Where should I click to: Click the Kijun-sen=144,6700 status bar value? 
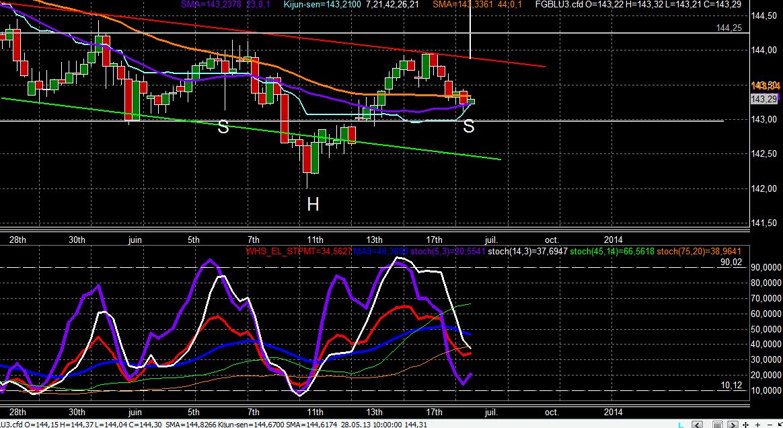(251, 424)
